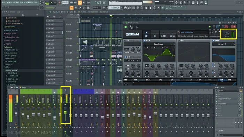Viewport: 244px width, 137px height.
Task: Toggle loop recording icon
Action: (88, 3)
